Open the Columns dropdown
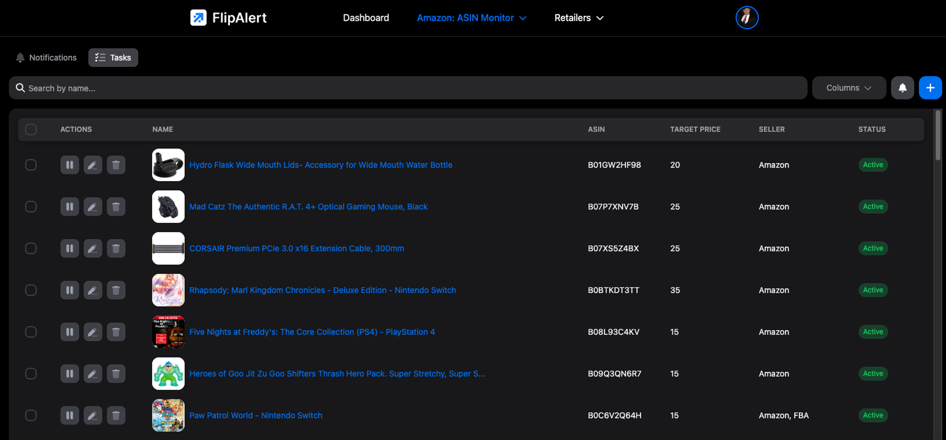 click(849, 88)
